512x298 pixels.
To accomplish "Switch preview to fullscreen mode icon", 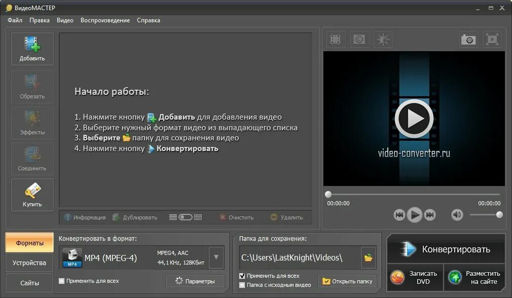I will click(x=492, y=40).
